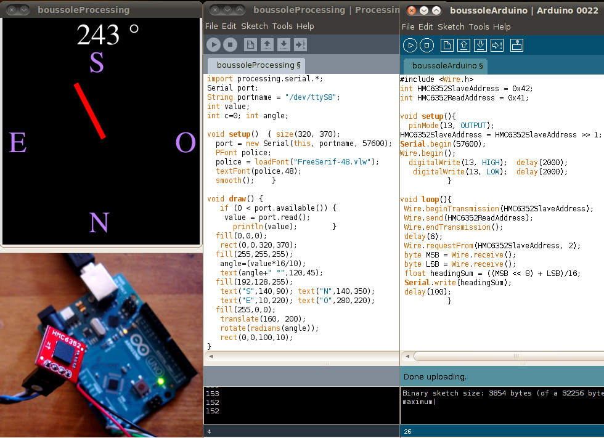This screenshot has height=438, width=604.
Task: Click the O compass letter
Action: pyautogui.click(x=186, y=142)
